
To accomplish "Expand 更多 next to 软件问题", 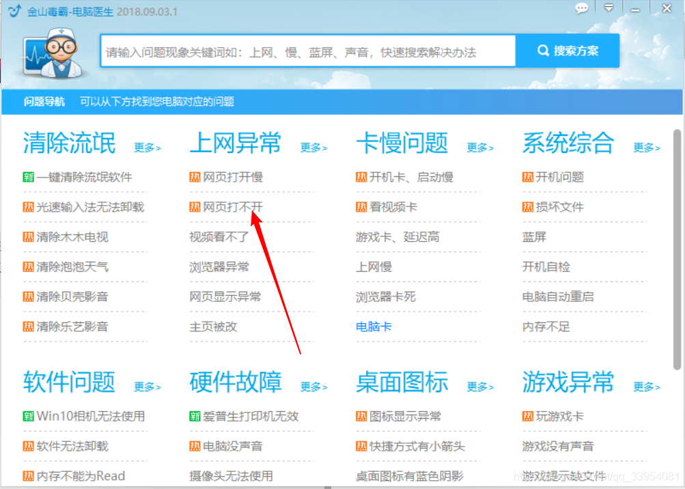I will click(148, 387).
